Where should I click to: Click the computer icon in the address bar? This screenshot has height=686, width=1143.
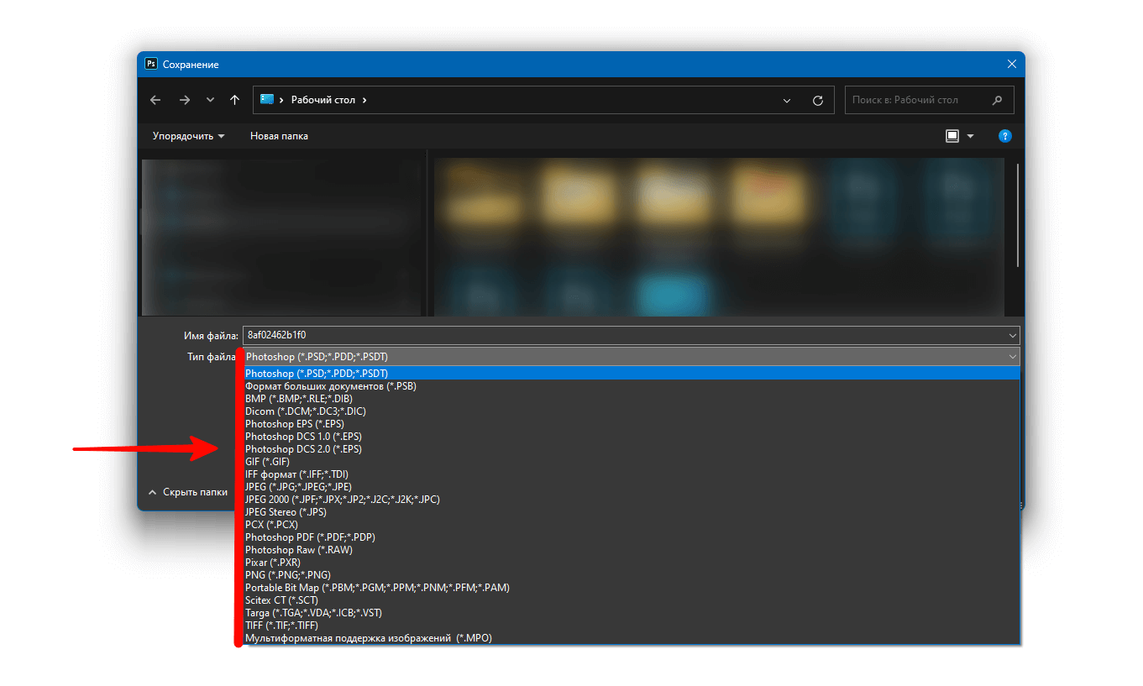click(267, 99)
